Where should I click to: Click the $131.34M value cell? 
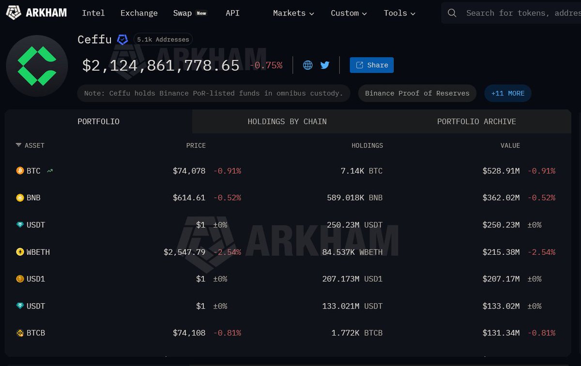(x=501, y=333)
